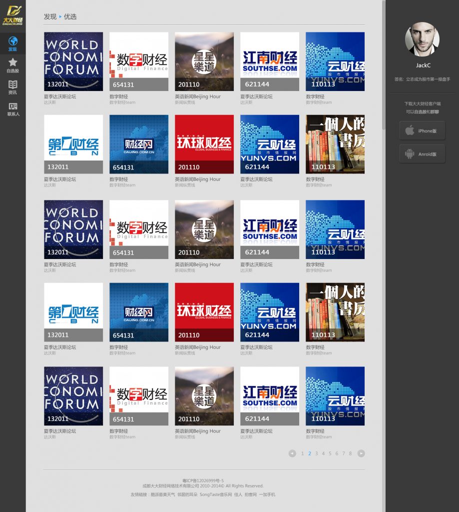Select page 7 in pagination
The height and width of the screenshot is (512, 459).
click(x=344, y=453)
